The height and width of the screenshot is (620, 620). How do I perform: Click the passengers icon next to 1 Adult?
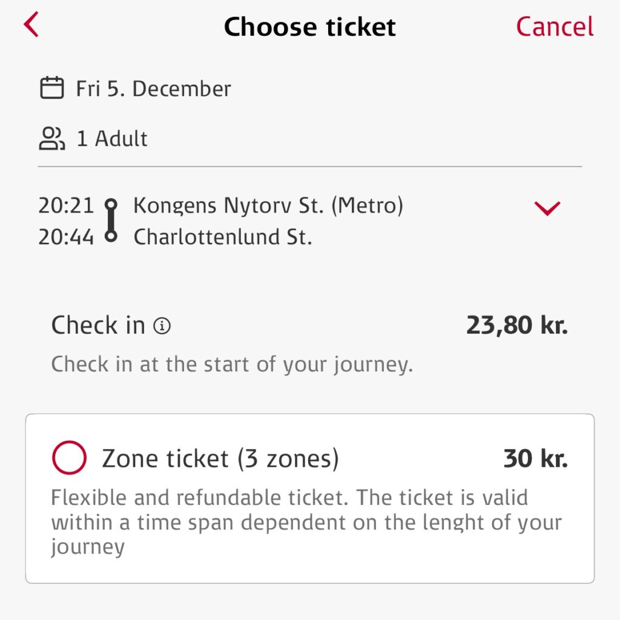click(53, 137)
